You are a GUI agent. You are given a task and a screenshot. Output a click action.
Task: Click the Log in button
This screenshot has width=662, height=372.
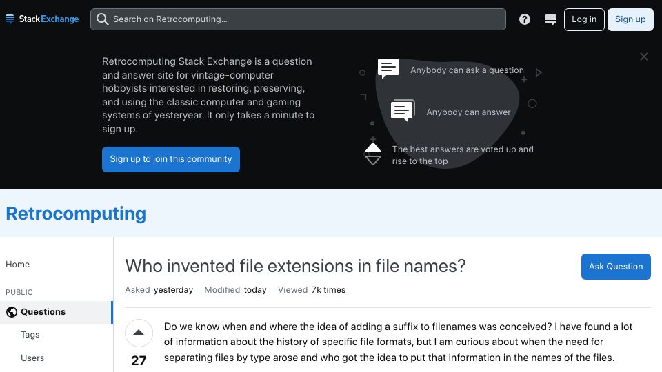tap(584, 19)
